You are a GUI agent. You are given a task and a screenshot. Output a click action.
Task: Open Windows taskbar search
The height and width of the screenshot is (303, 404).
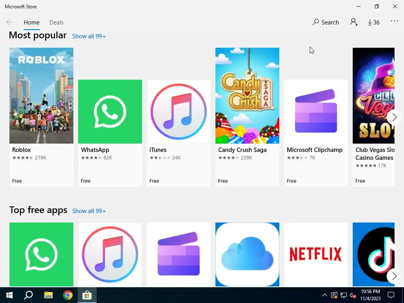pos(28,295)
